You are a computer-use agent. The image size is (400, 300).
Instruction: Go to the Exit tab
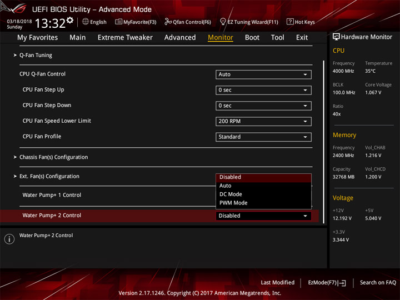point(302,38)
